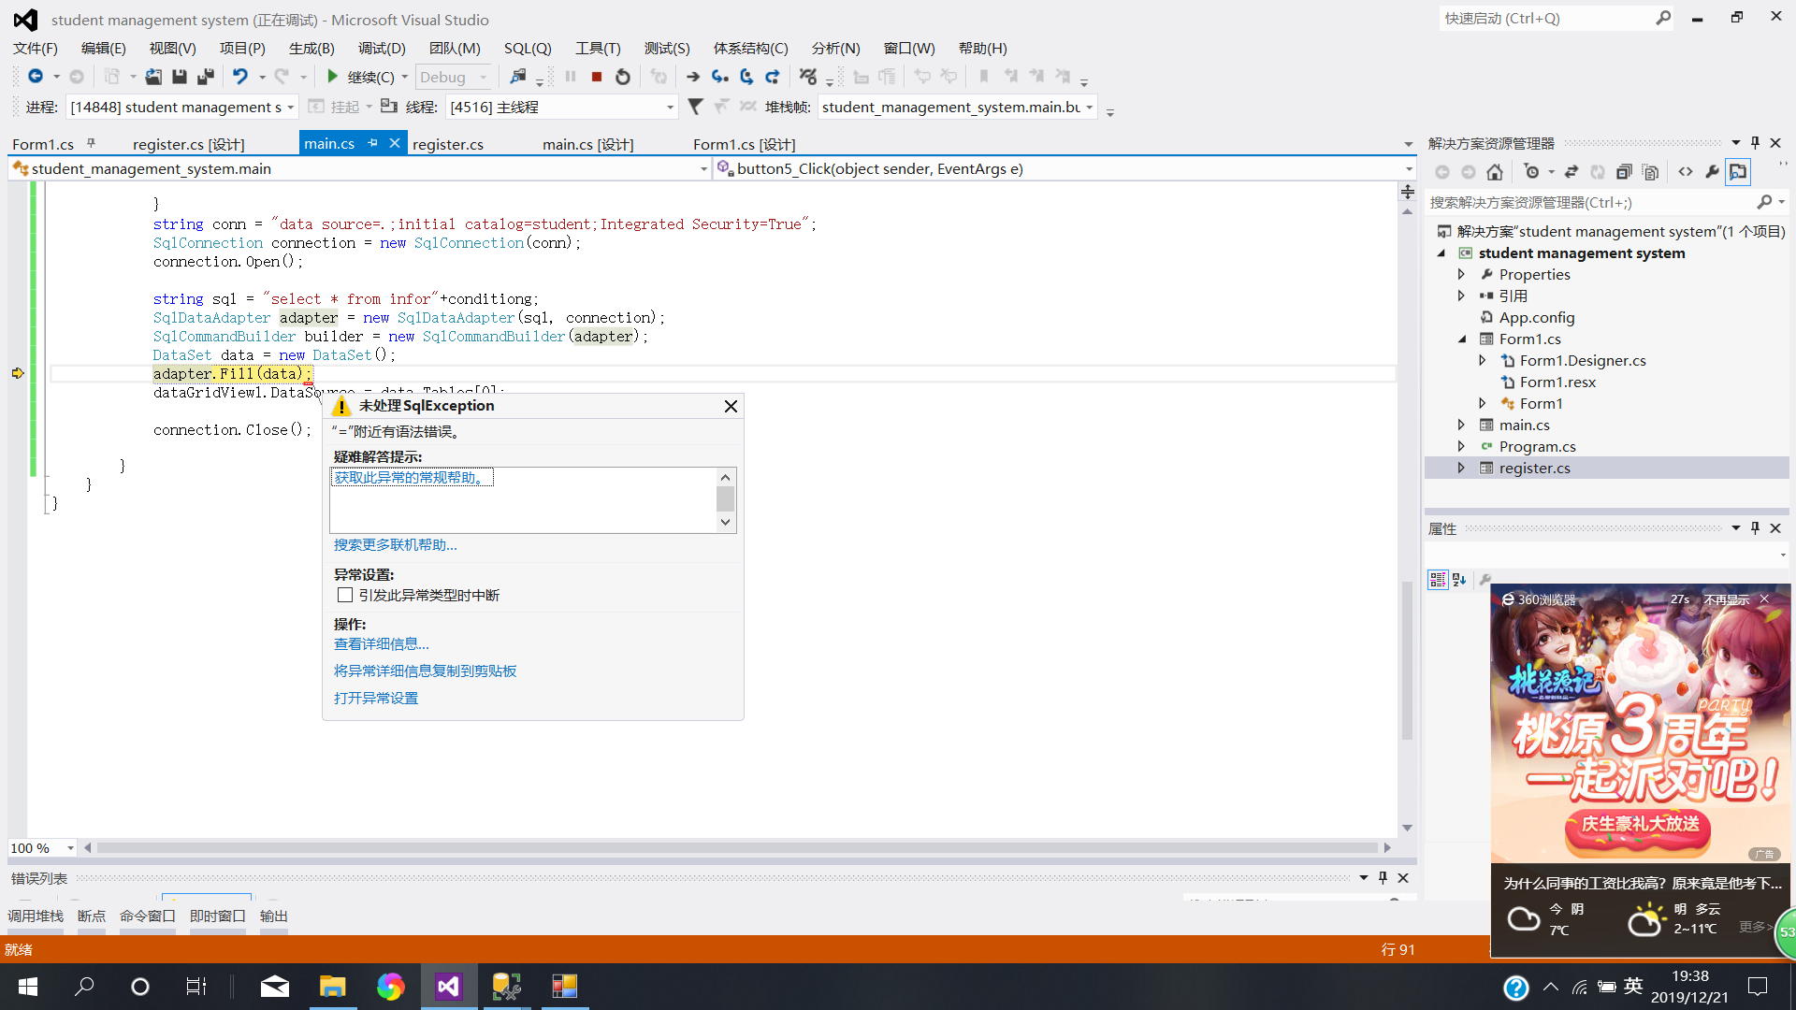Click the Step Into icon
Screen dimensions: 1796x1010
[x=719, y=77]
